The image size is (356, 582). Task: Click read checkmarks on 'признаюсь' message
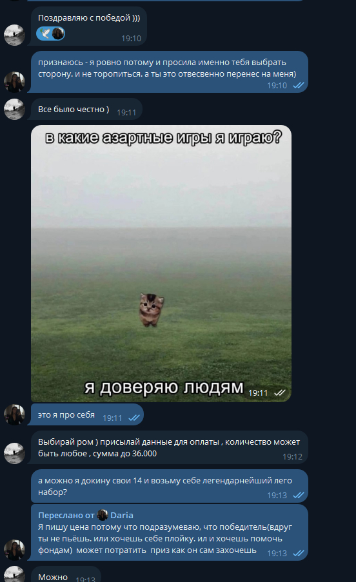299,85
